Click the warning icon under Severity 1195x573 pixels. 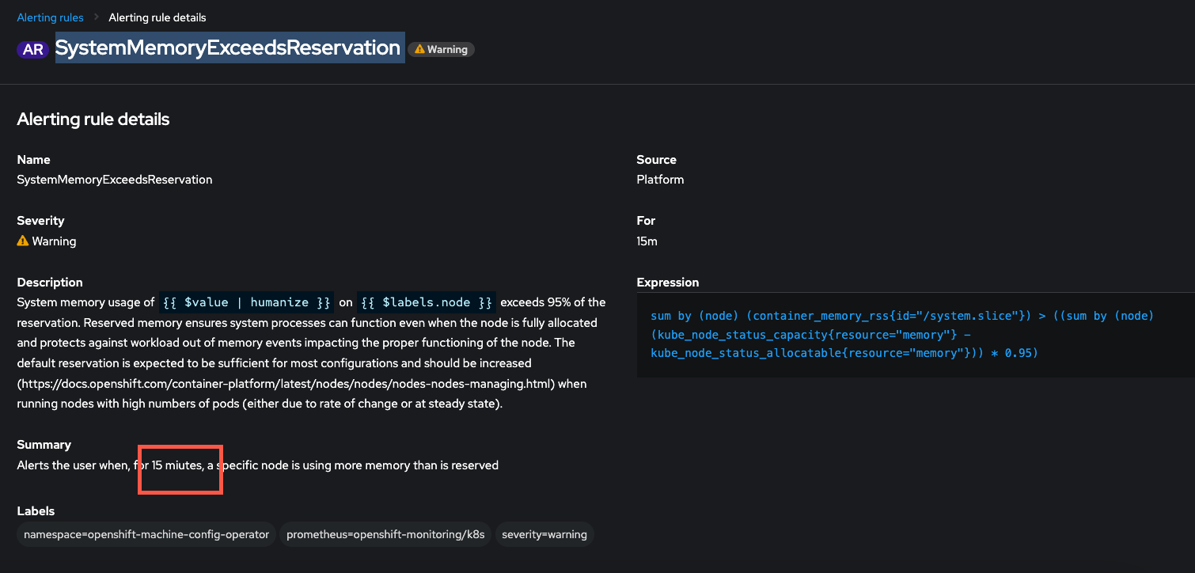(22, 241)
